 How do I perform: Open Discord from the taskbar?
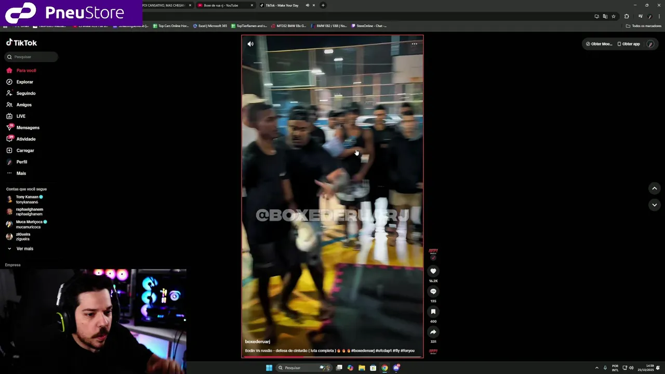(396, 368)
